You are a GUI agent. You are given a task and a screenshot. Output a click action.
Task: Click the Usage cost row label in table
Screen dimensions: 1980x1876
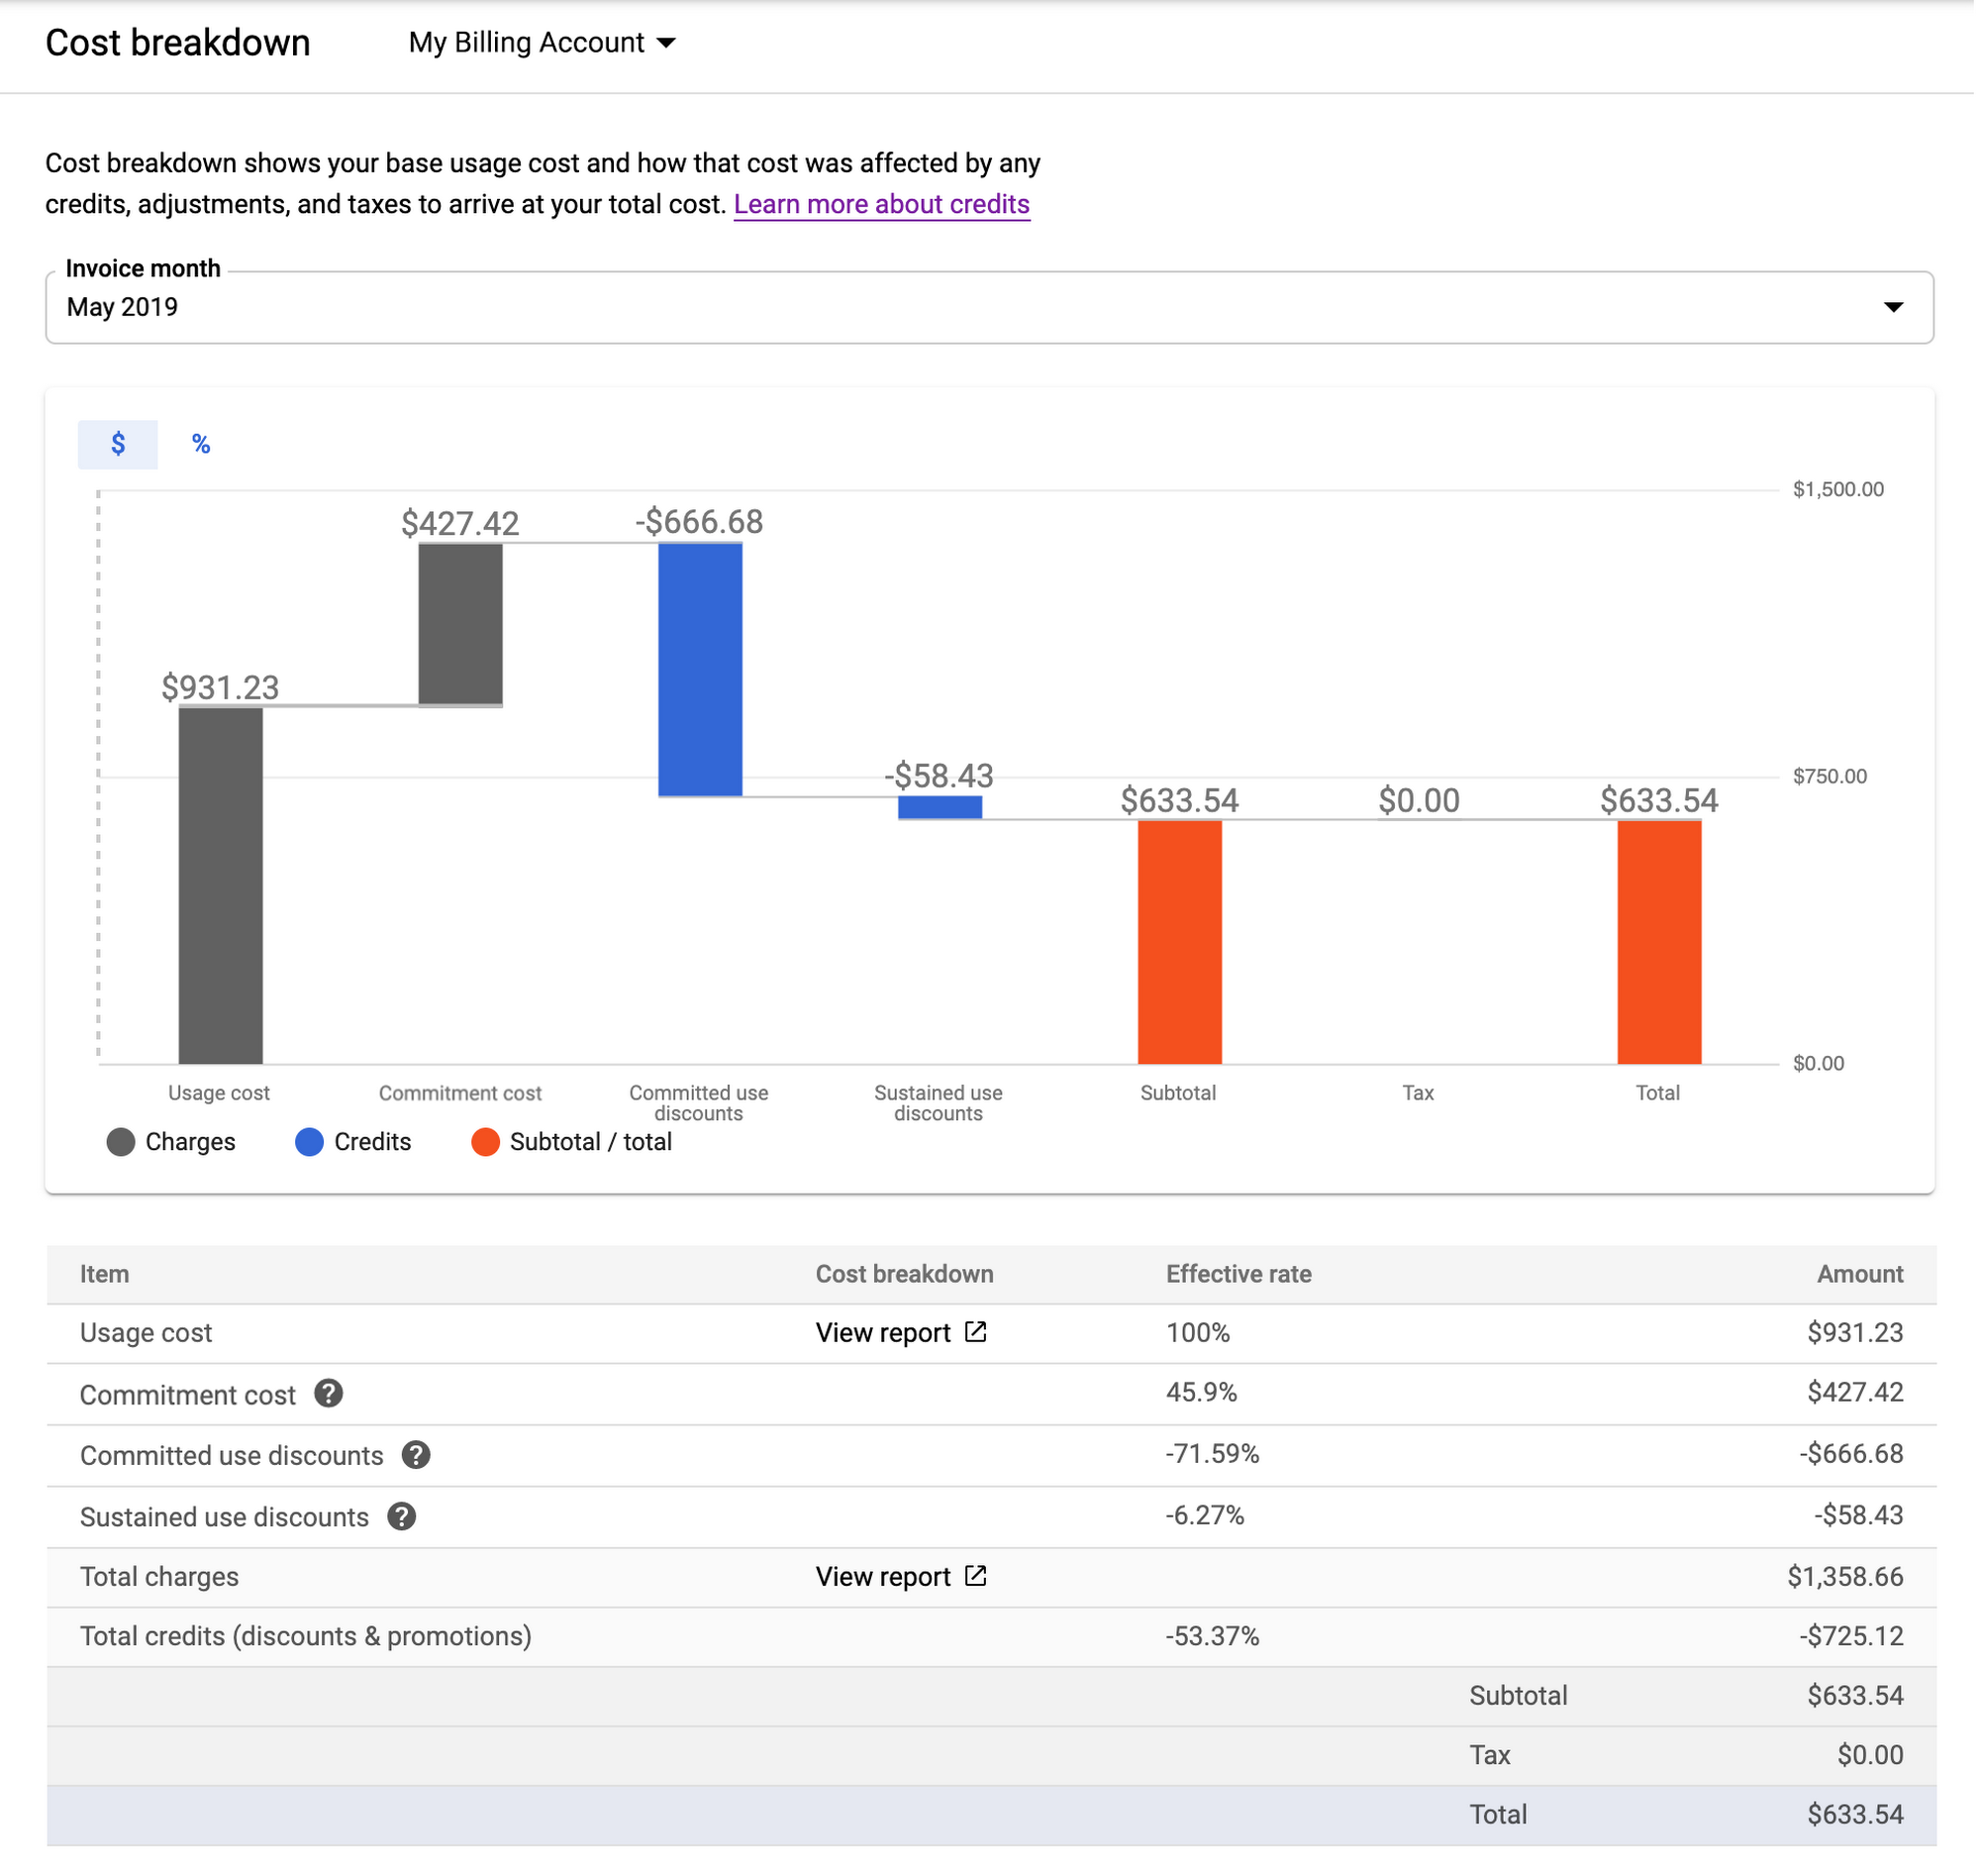pos(146,1336)
